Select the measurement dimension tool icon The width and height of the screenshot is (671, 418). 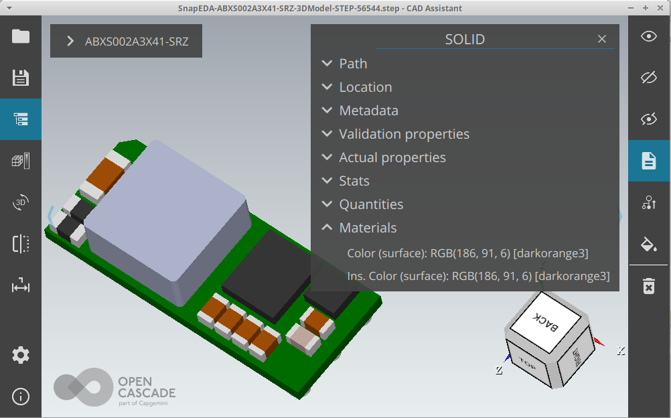coord(21,286)
